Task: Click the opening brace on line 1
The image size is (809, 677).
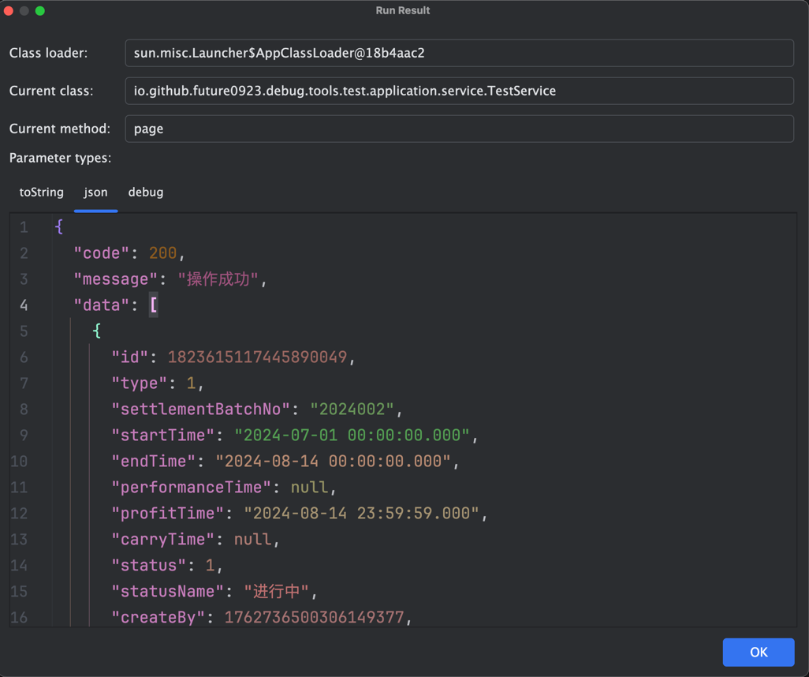Action: [x=59, y=226]
